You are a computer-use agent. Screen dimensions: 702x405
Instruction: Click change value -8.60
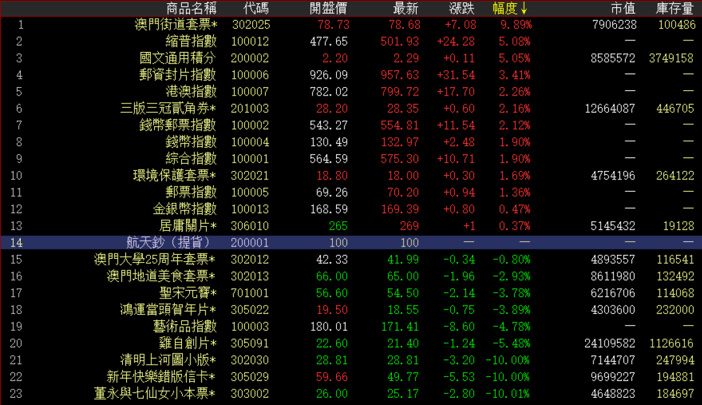point(459,327)
